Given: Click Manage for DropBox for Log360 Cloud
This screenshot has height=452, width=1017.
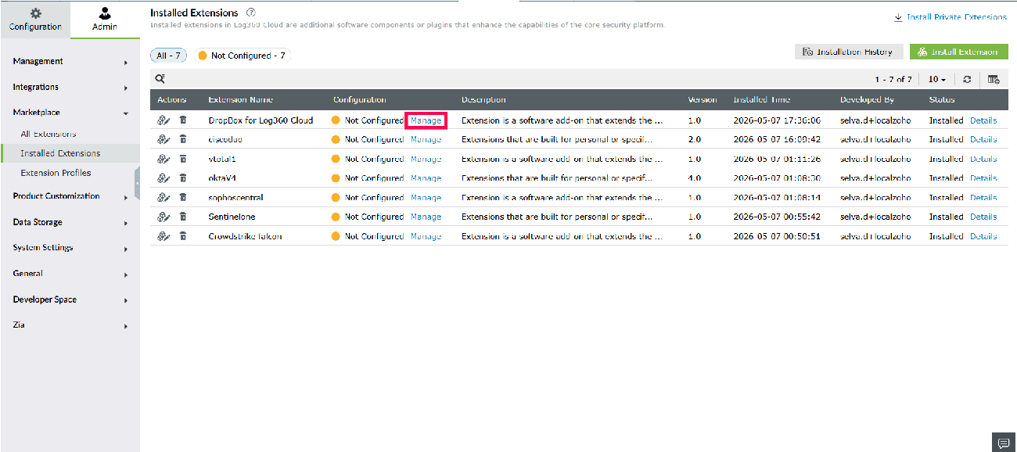Looking at the screenshot, I should coord(426,120).
